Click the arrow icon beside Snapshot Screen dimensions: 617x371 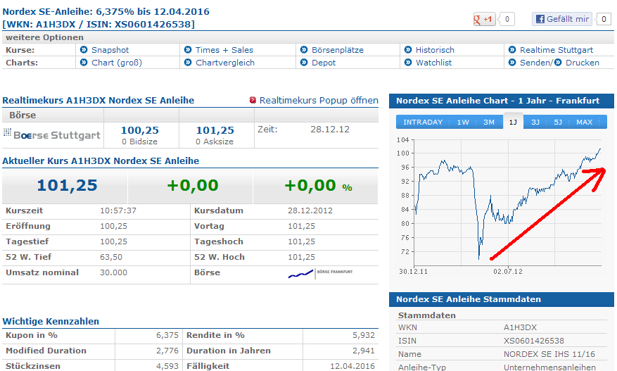(x=84, y=50)
